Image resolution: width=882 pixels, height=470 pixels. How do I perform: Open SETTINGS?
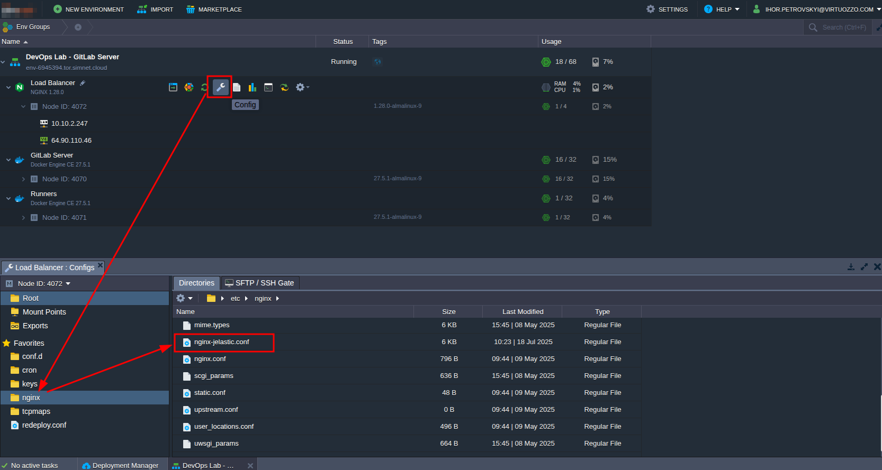click(667, 10)
